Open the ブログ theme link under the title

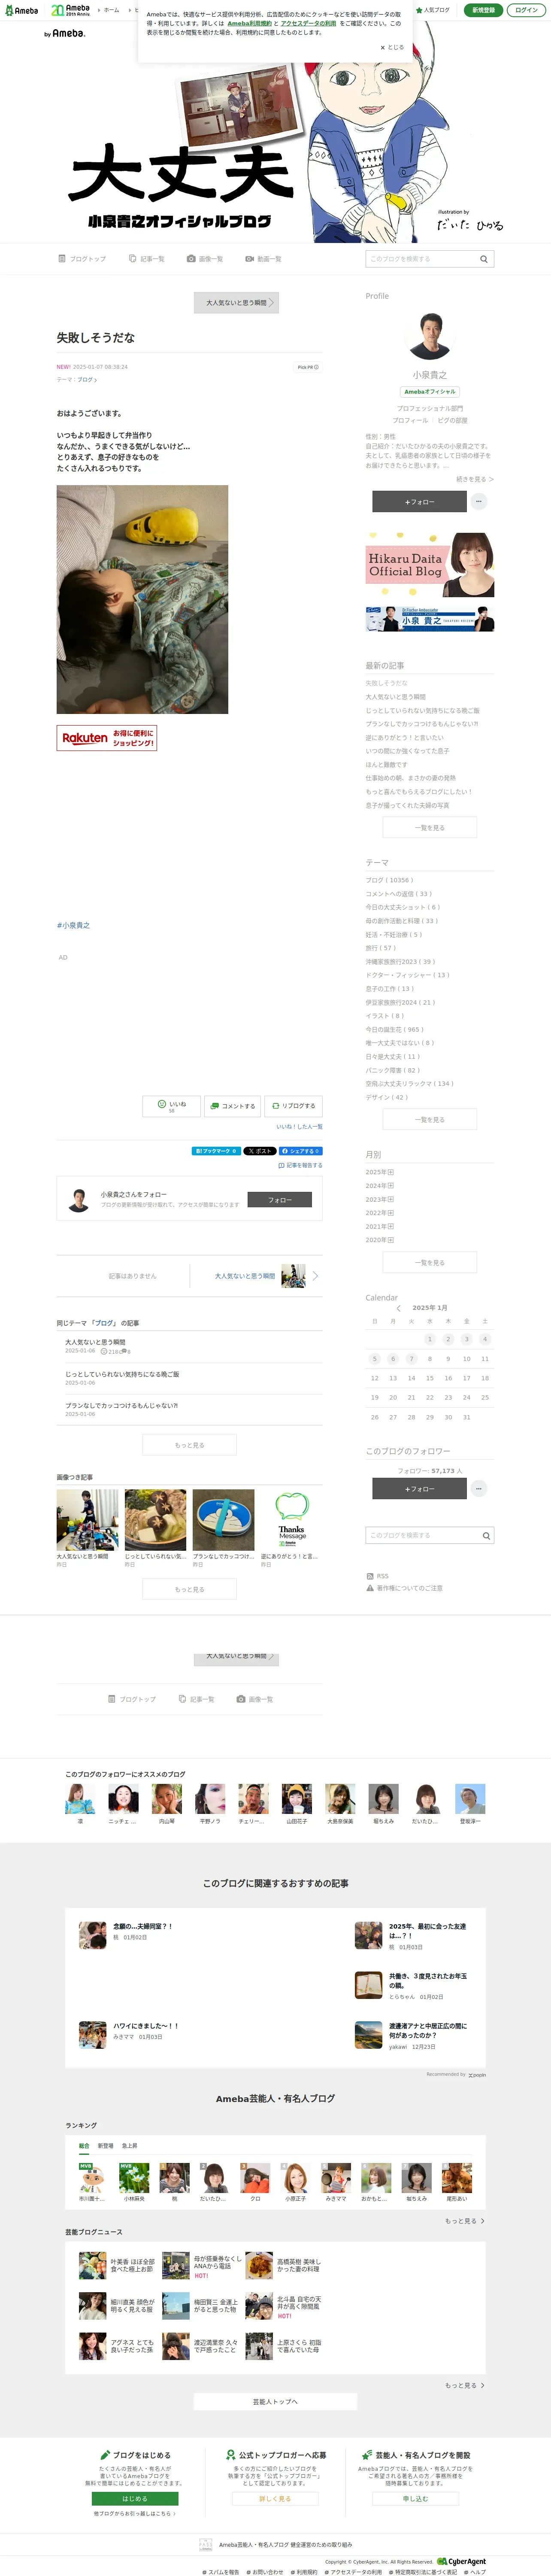(x=87, y=380)
